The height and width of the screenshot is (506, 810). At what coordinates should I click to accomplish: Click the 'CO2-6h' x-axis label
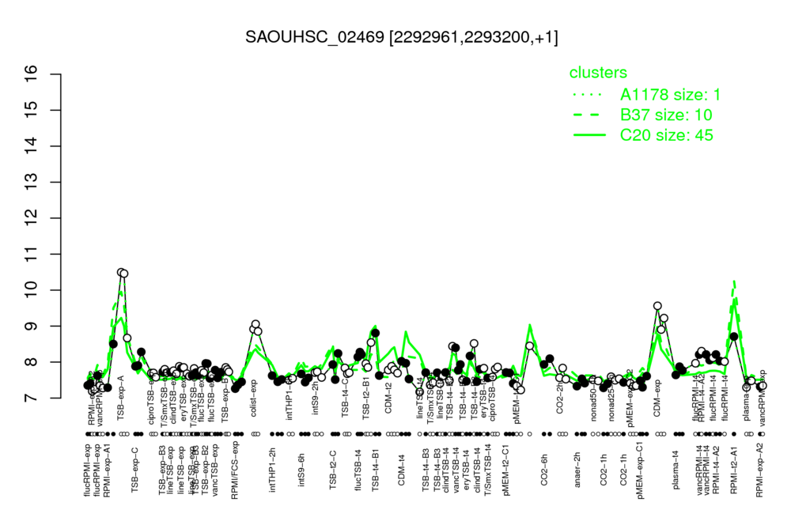pos(544,470)
